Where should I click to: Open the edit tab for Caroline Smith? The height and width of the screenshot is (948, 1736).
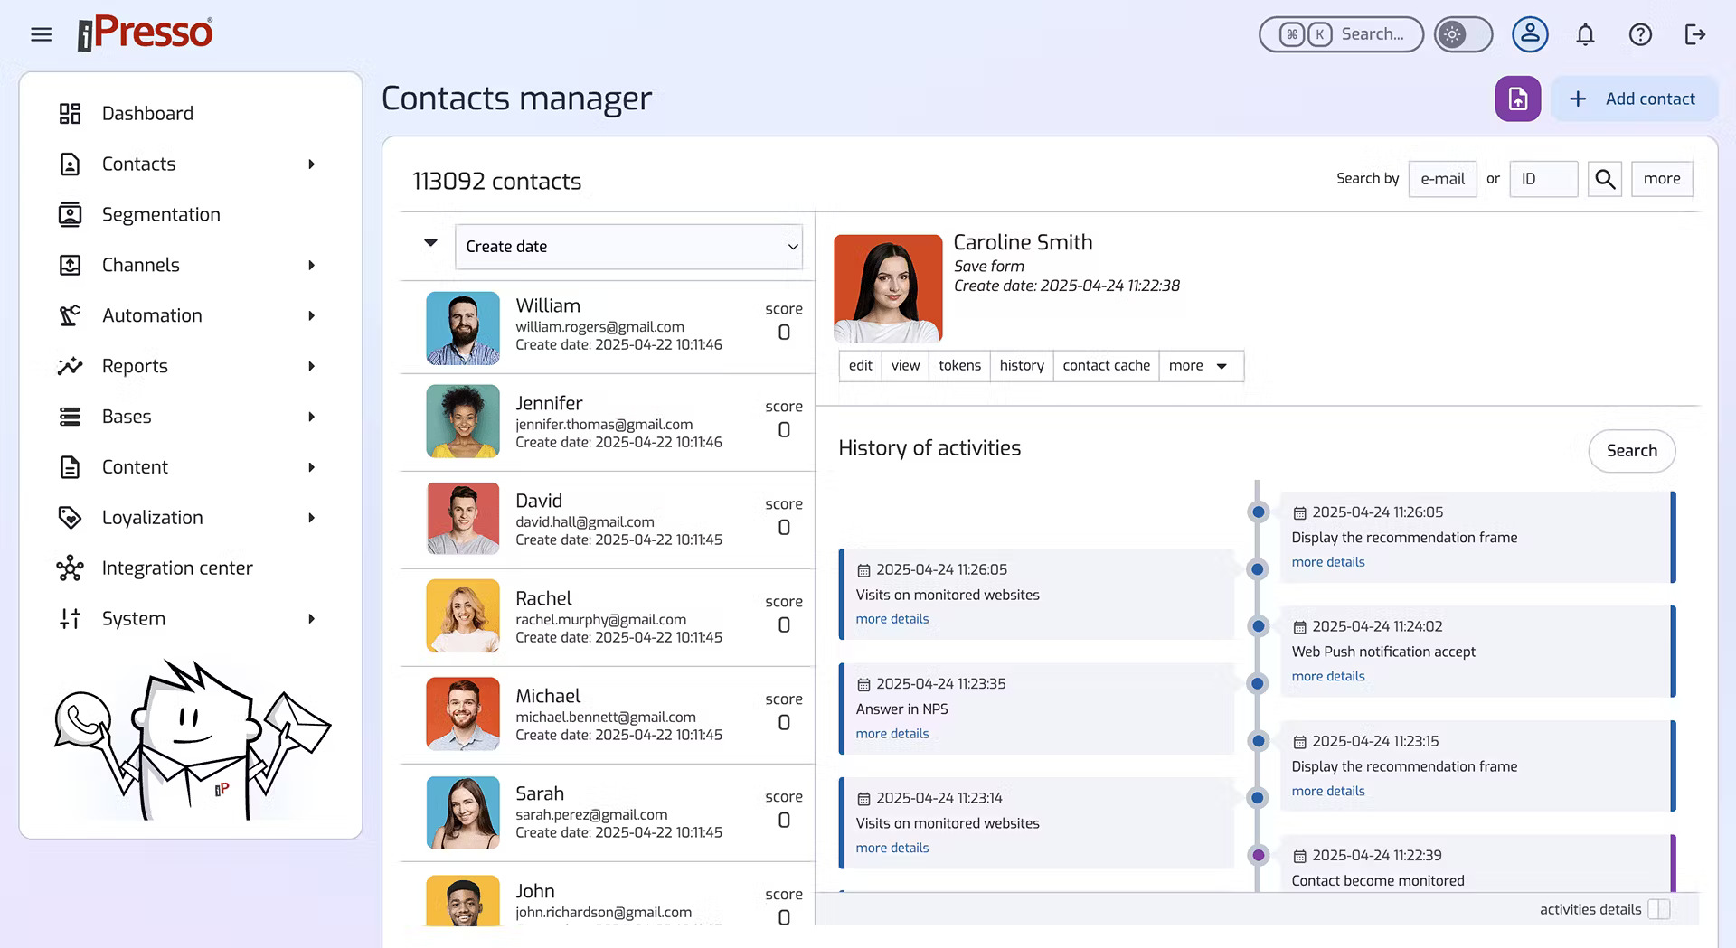coord(860,366)
